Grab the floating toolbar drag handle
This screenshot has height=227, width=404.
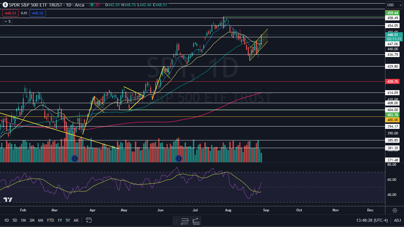pyautogui.click(x=176, y=221)
